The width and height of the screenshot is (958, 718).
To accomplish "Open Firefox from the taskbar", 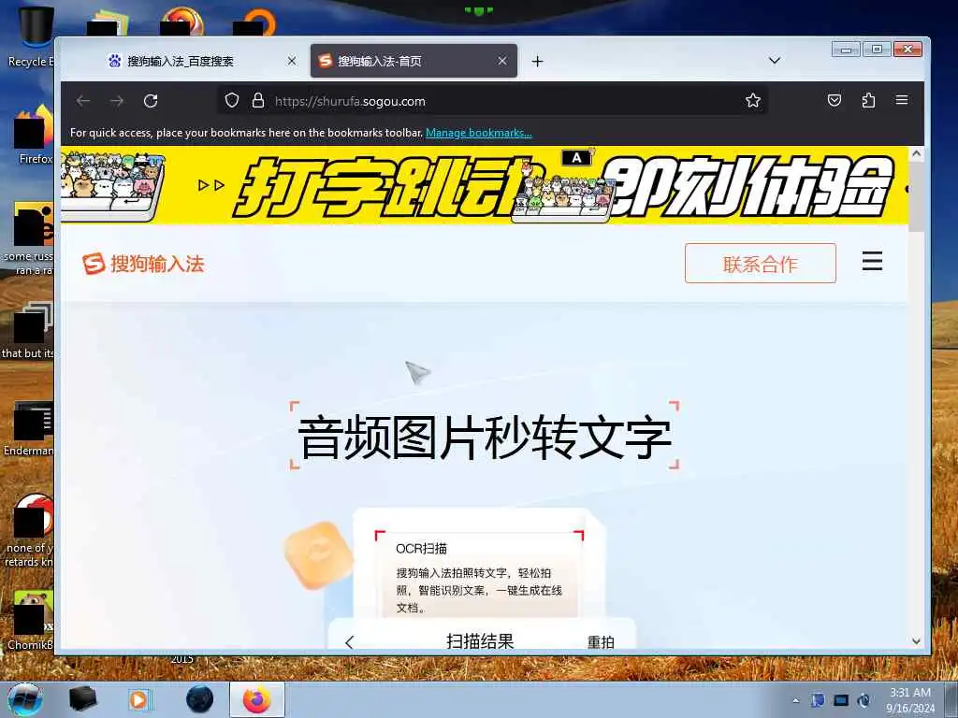I will [x=257, y=699].
